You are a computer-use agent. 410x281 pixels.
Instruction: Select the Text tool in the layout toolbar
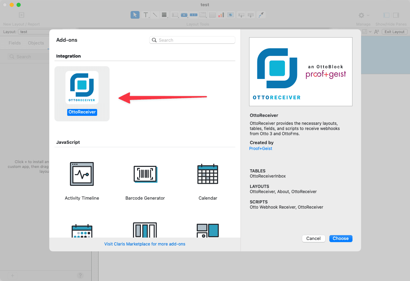click(x=145, y=15)
